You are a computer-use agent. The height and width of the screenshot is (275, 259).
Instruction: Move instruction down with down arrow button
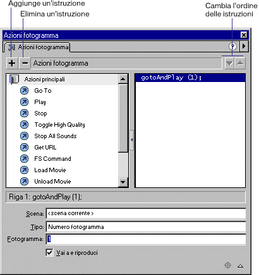(229, 63)
